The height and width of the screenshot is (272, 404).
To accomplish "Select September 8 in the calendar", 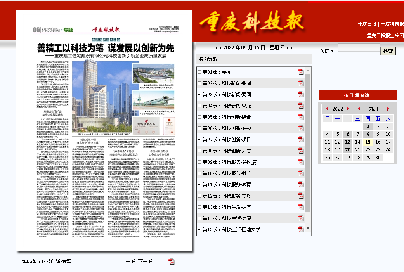I will tap(368, 134).
